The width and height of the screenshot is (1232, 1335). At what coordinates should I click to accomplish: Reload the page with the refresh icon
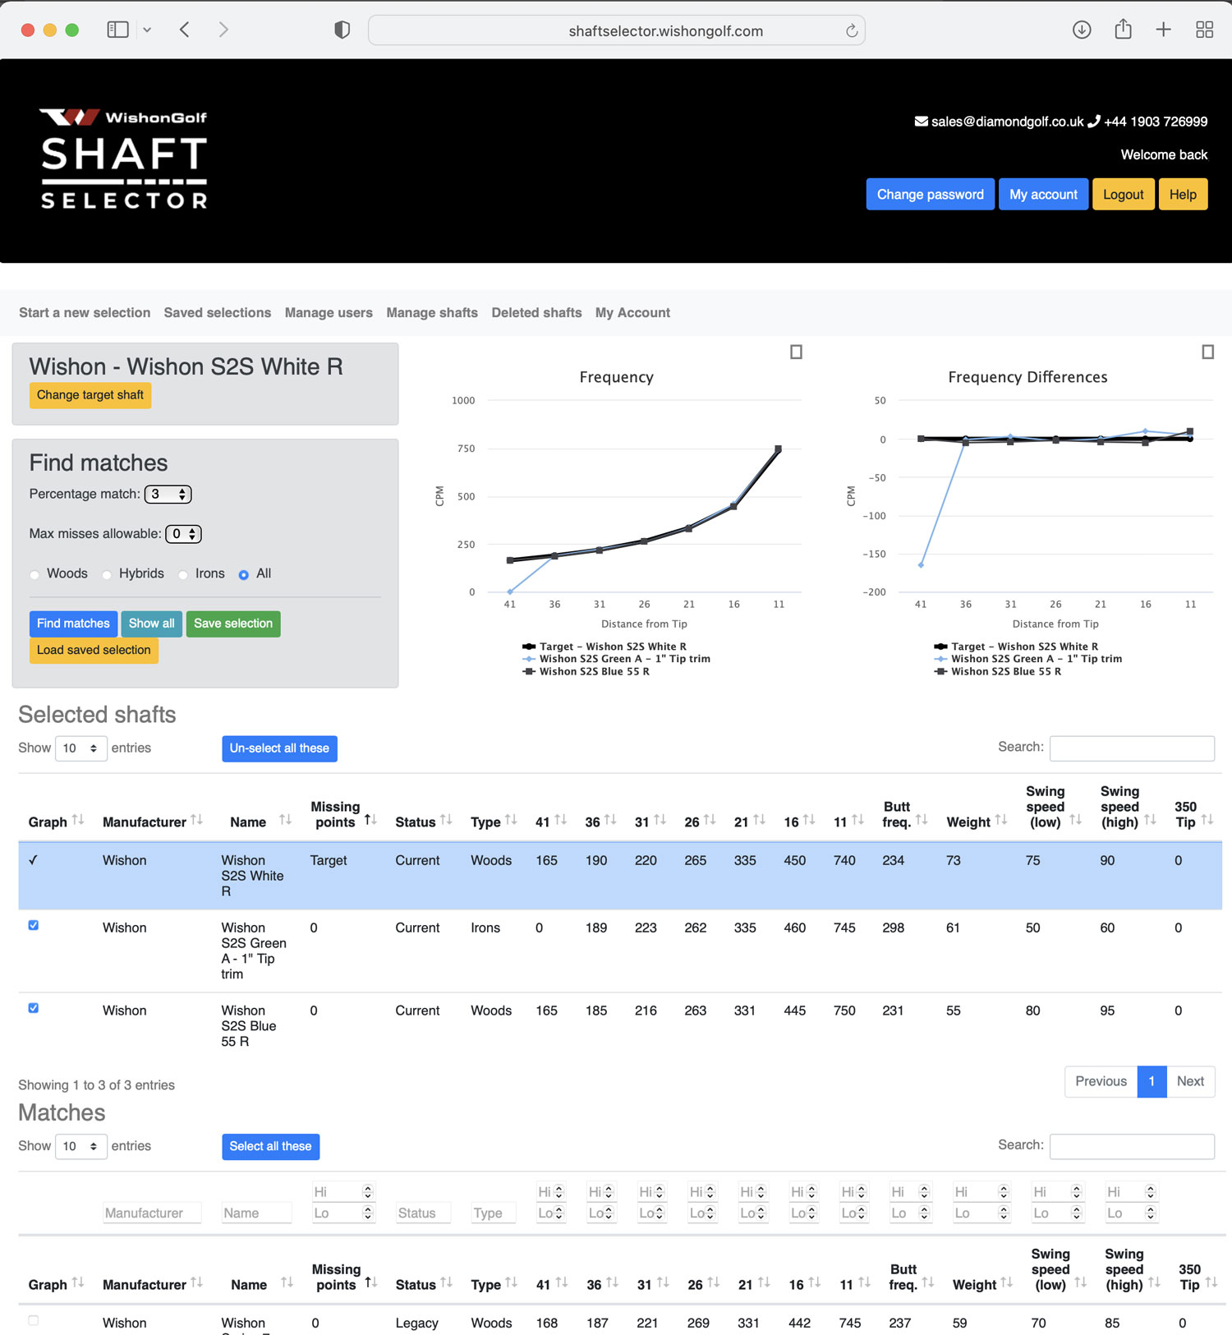[x=852, y=31]
